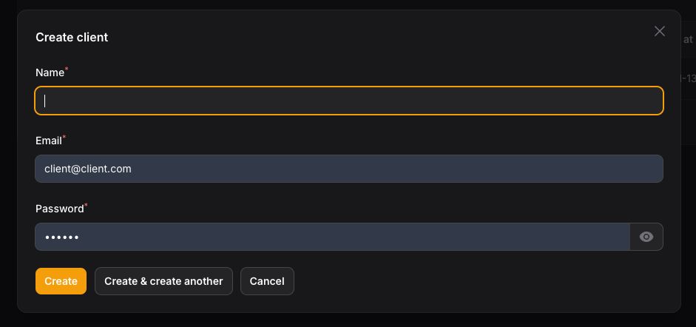Click the red asterisk beside Name
696x327 pixels.
click(x=67, y=70)
